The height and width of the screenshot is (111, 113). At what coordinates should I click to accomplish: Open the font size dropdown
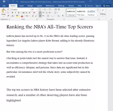pyautogui.click(x=36, y=10)
